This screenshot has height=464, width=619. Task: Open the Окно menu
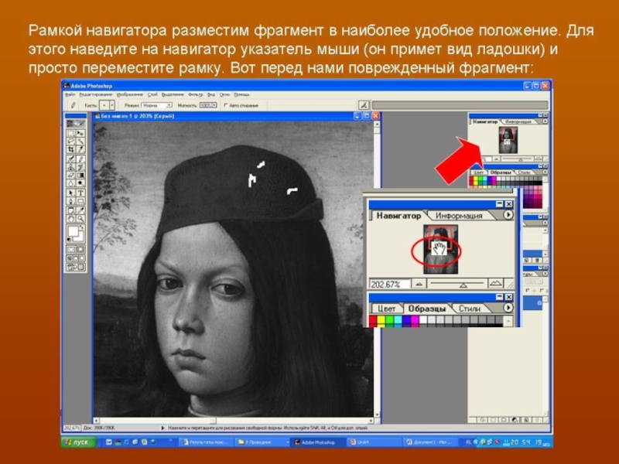coord(224,94)
